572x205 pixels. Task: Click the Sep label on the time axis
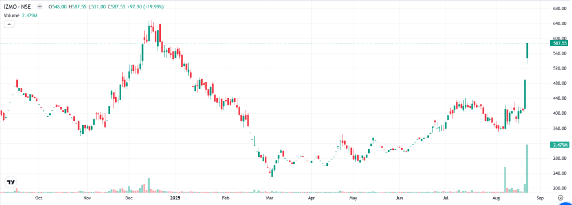point(540,198)
